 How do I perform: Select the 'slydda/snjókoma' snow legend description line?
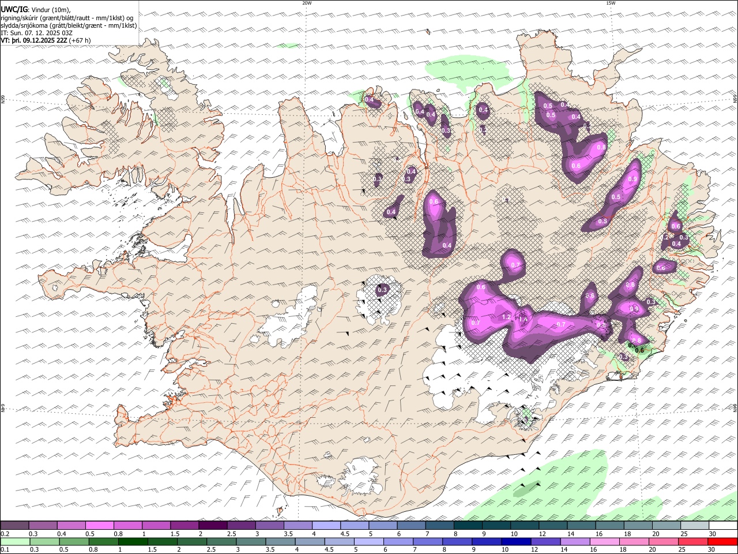tap(69, 25)
